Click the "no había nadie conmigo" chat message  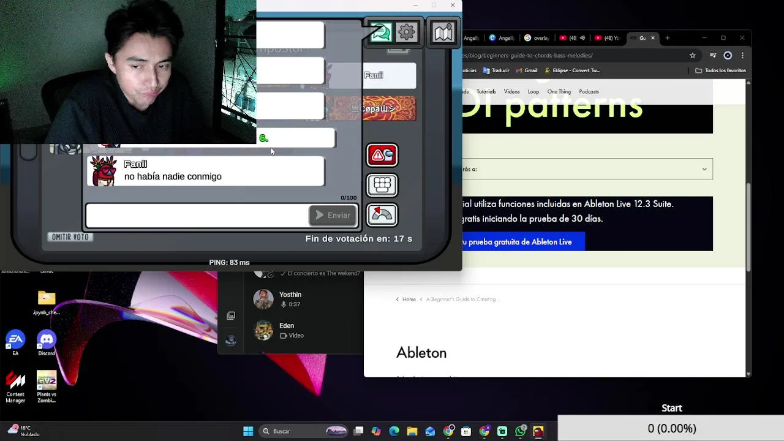(173, 176)
